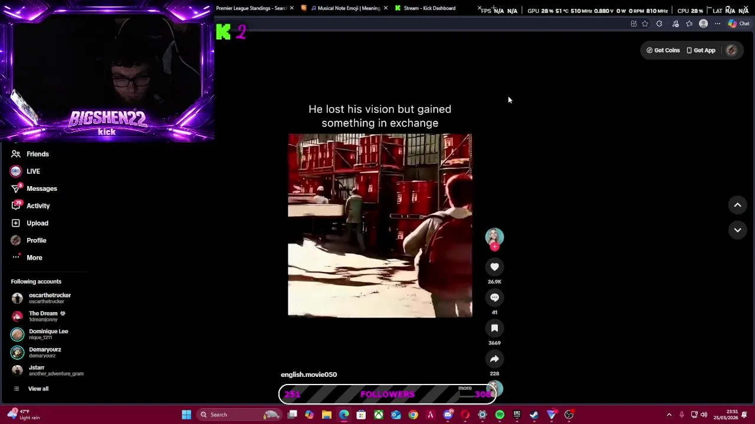Click the Get App button
The width and height of the screenshot is (755, 424).
pos(701,50)
